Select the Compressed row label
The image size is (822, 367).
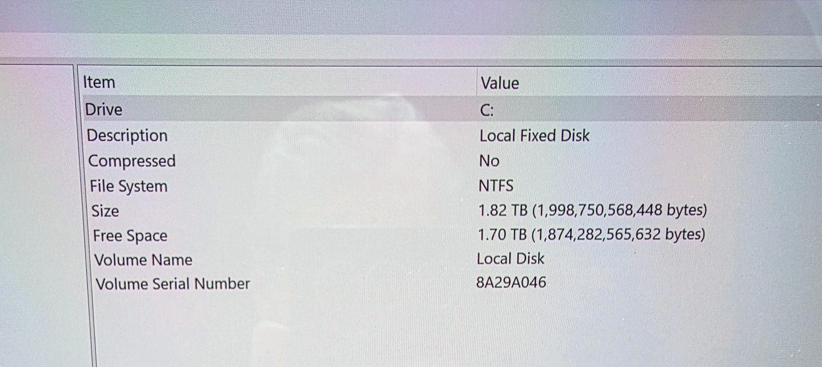(132, 161)
